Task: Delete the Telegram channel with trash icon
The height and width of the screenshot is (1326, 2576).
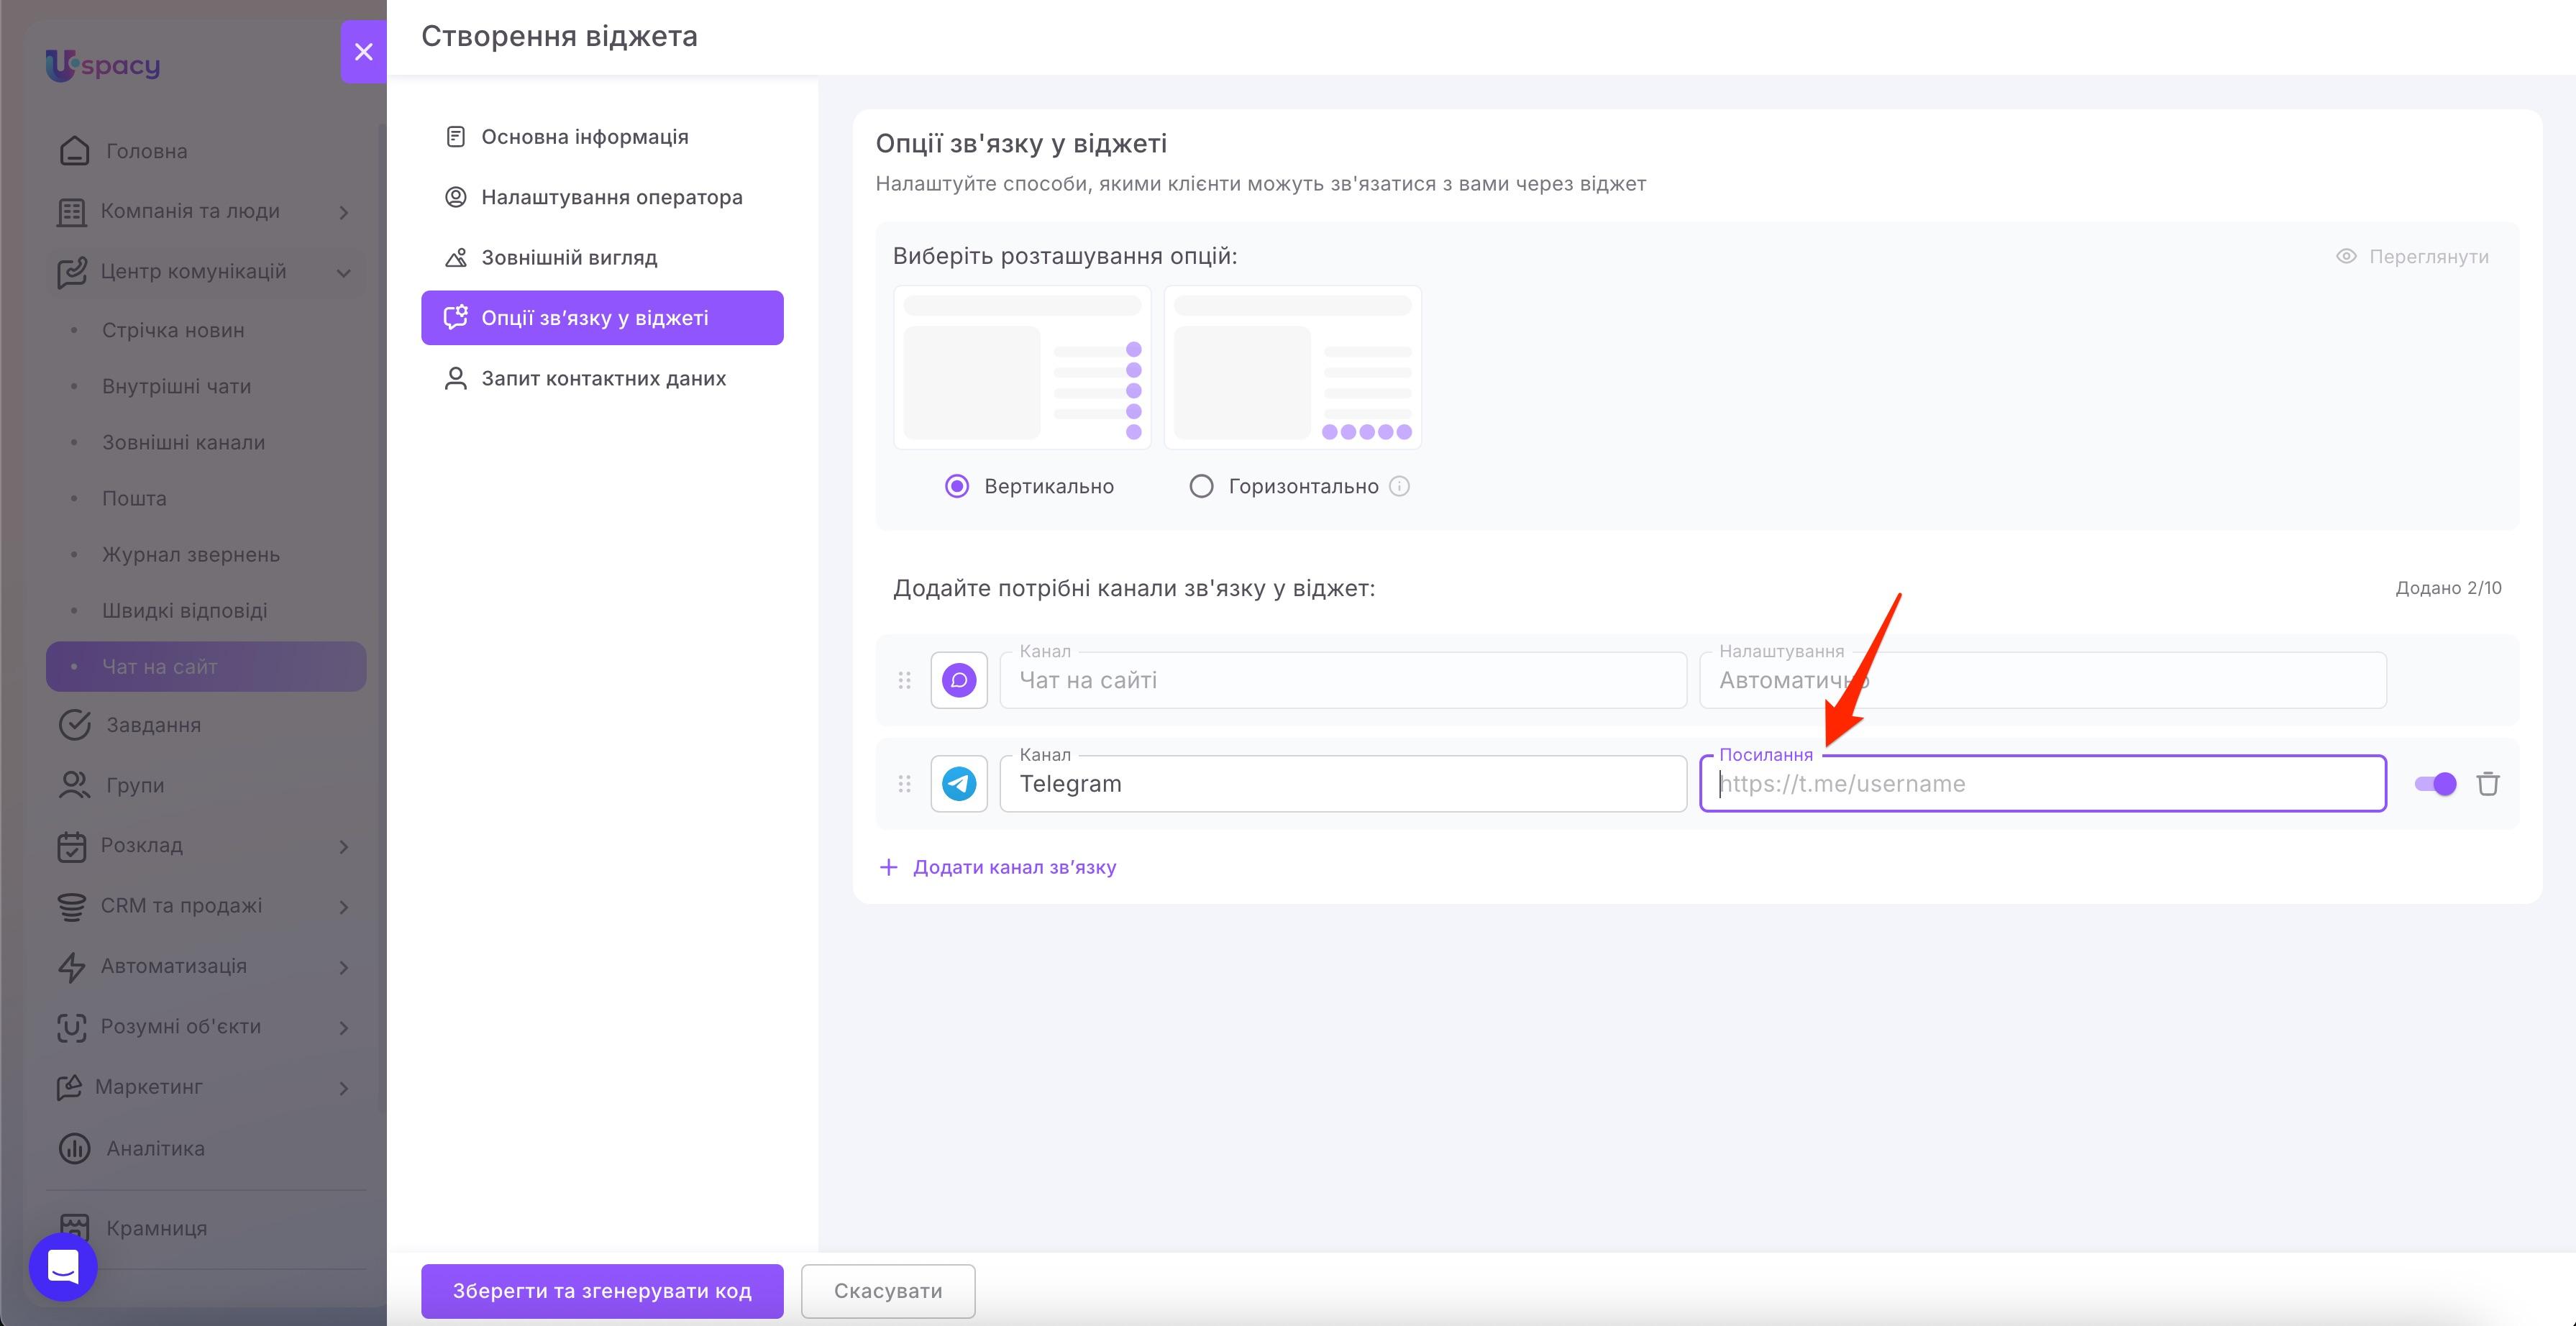Action: pos(2488,784)
